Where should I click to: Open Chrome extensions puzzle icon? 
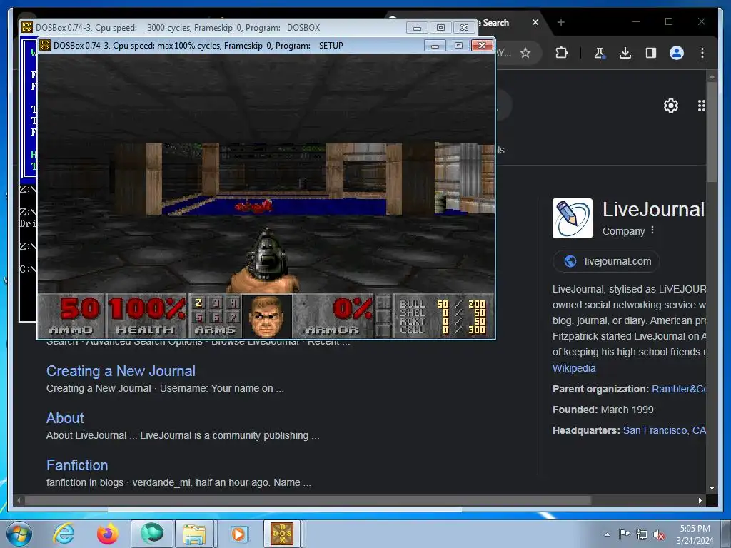[561, 53]
